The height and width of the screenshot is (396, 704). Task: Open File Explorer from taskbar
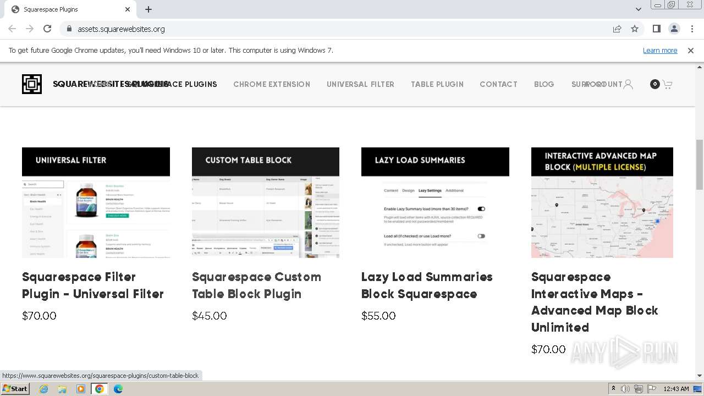[x=62, y=389]
